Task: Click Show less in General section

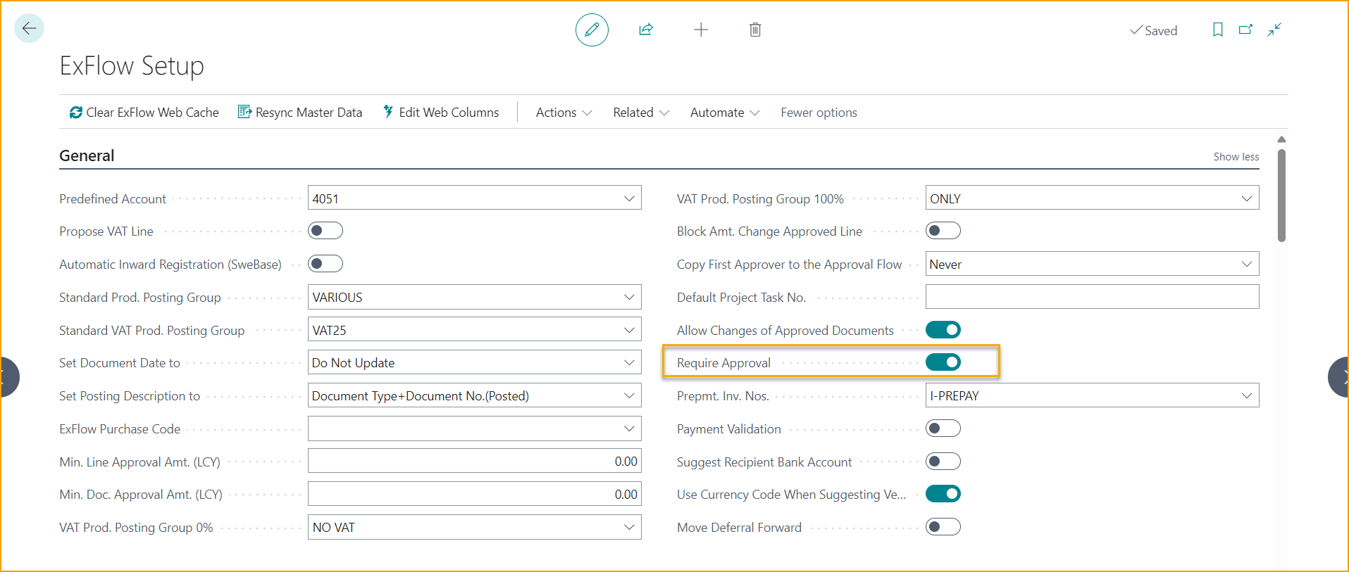Action: (x=1236, y=157)
